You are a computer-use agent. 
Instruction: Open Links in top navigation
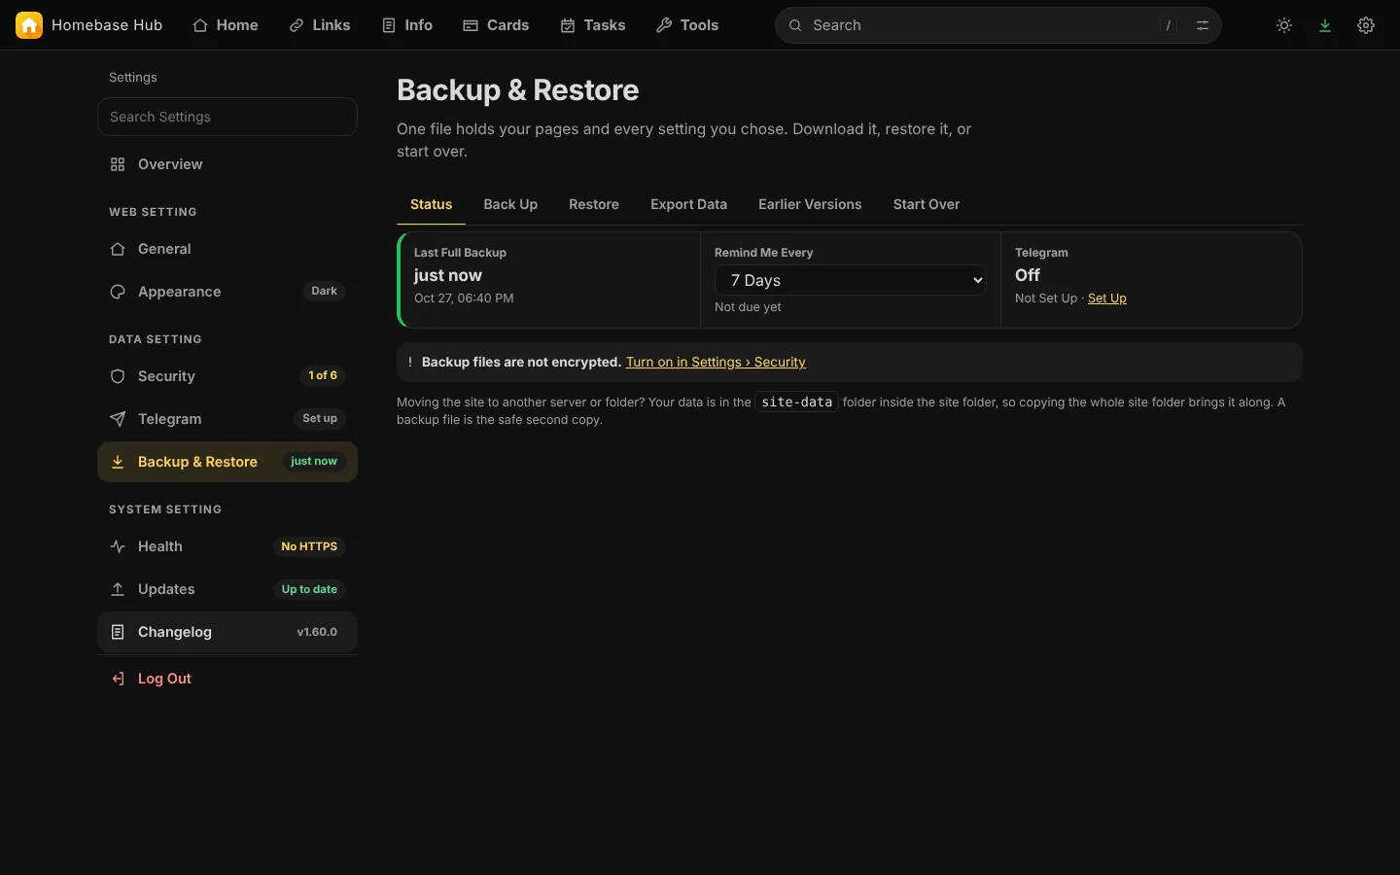320,25
